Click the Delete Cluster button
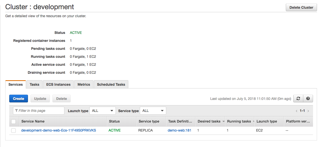 pos(301,7)
